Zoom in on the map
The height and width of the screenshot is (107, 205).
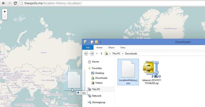(5, 12)
